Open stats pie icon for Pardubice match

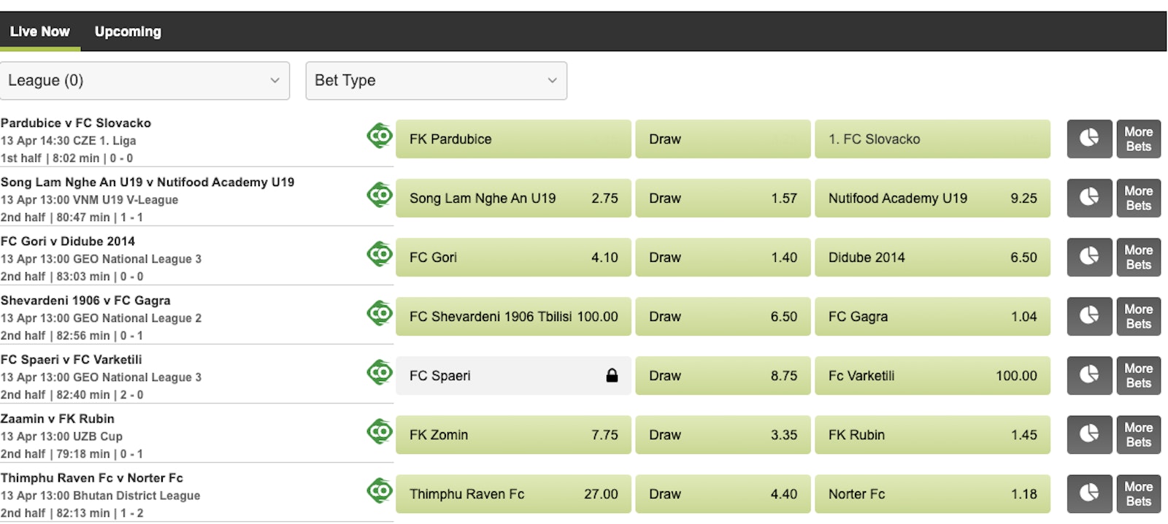click(1088, 139)
